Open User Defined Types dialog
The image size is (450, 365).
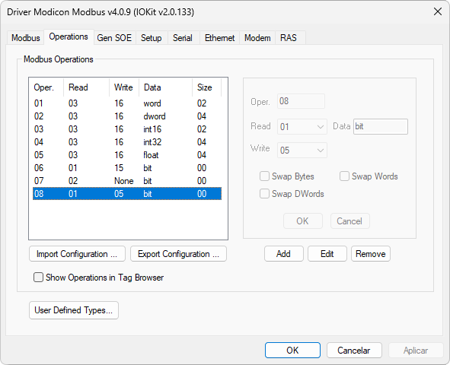click(x=74, y=310)
